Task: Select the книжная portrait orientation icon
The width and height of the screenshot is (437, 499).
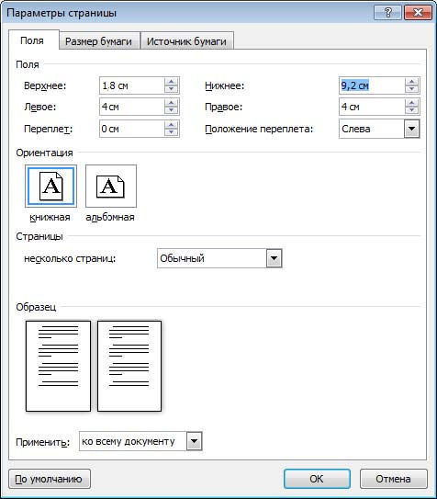Action: (x=50, y=187)
